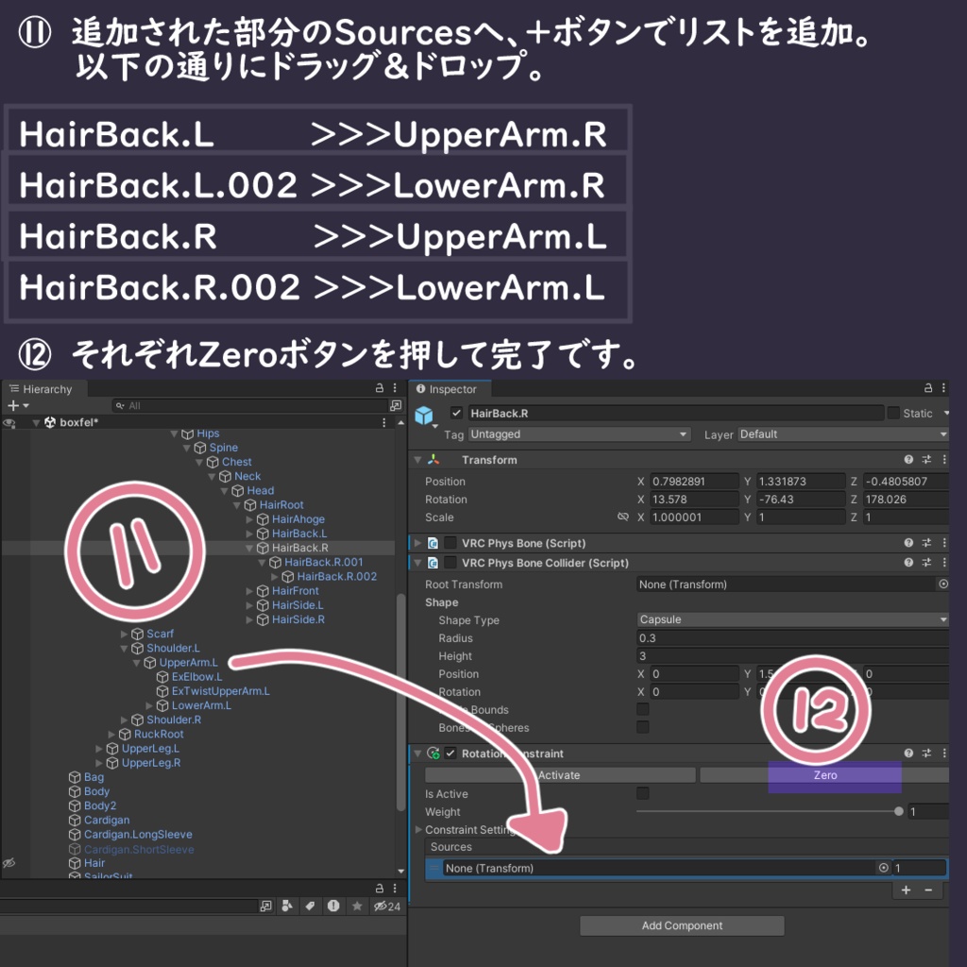Expand the HairBack.L node
The height and width of the screenshot is (967, 967).
[x=249, y=534]
